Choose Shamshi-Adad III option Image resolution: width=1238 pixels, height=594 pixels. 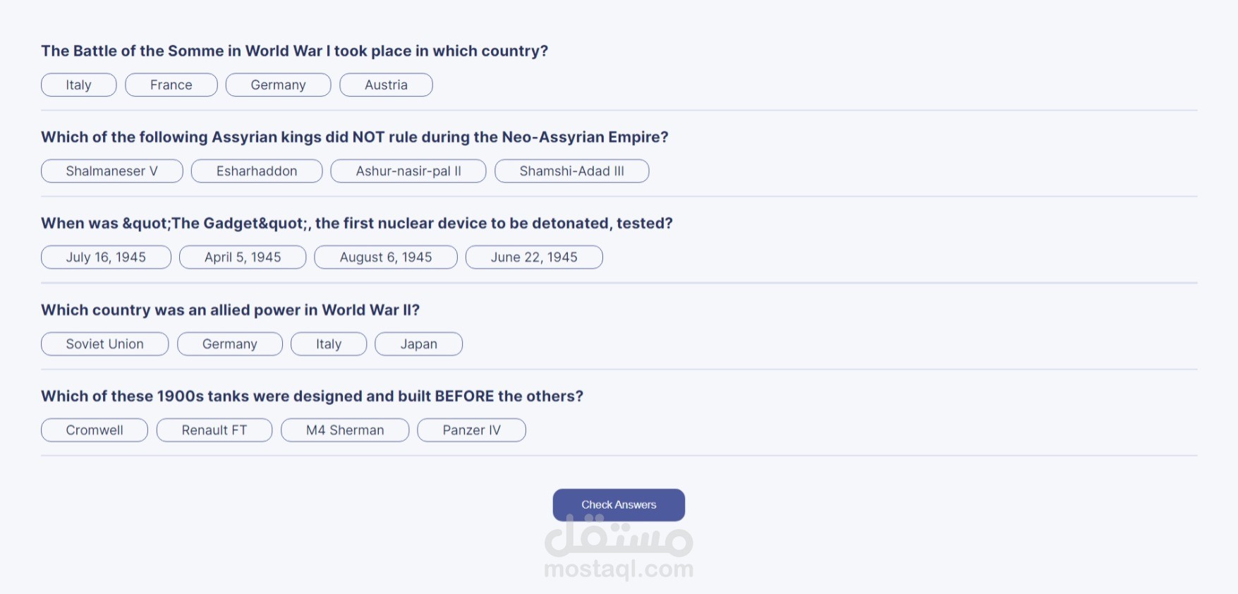tap(571, 171)
